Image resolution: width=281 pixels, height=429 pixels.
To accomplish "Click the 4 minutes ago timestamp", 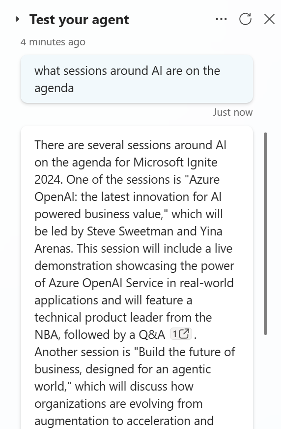I will [53, 42].
